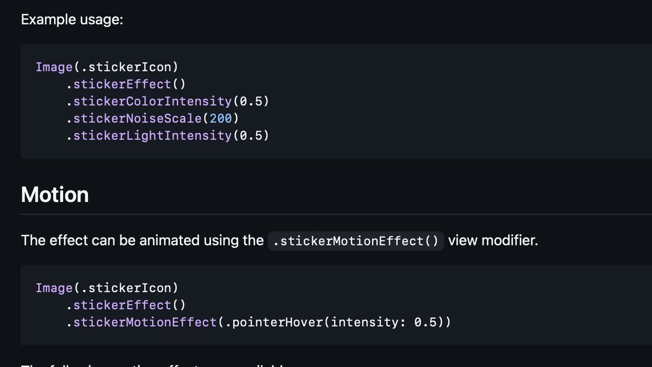The width and height of the screenshot is (652, 367).
Task: Select the inline .stickerMotionEffect() code snippet
Action: point(356,241)
